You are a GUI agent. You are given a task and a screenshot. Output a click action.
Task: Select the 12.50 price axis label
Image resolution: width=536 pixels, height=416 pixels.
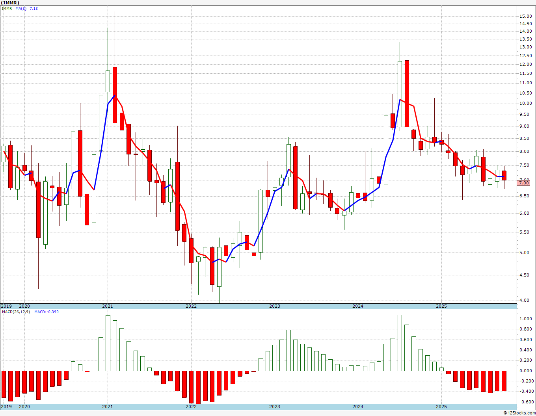[x=525, y=56]
